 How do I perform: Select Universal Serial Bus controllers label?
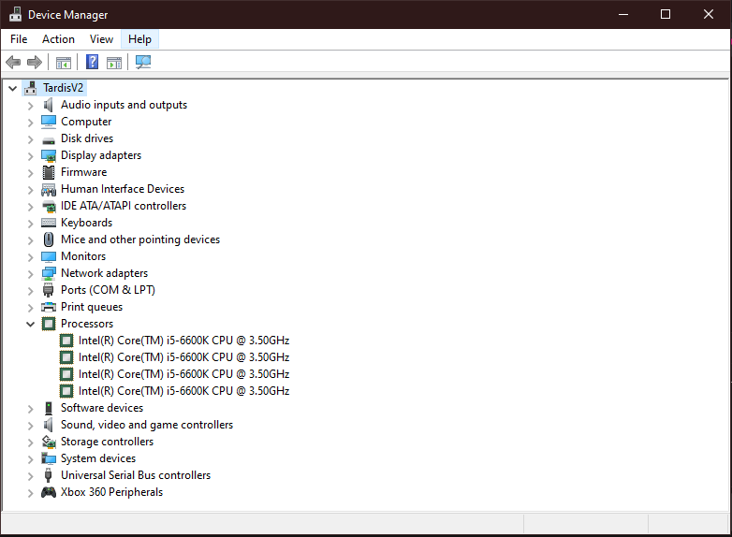(136, 475)
